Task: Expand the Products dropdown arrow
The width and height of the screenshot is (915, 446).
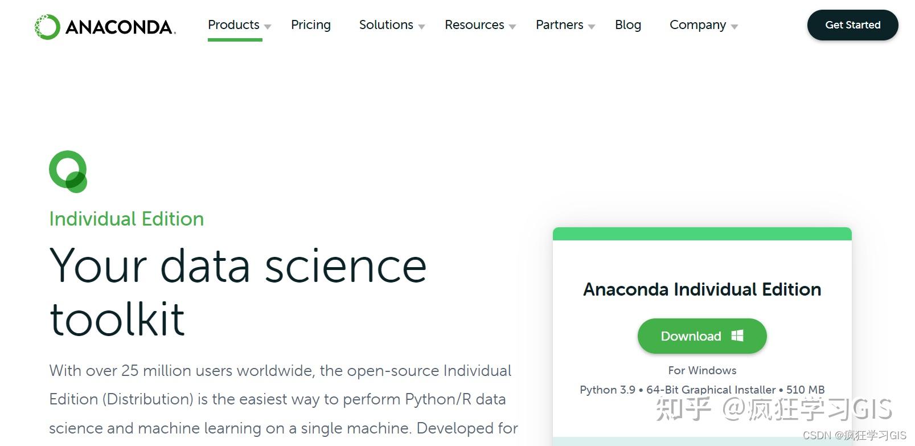Action: [268, 27]
